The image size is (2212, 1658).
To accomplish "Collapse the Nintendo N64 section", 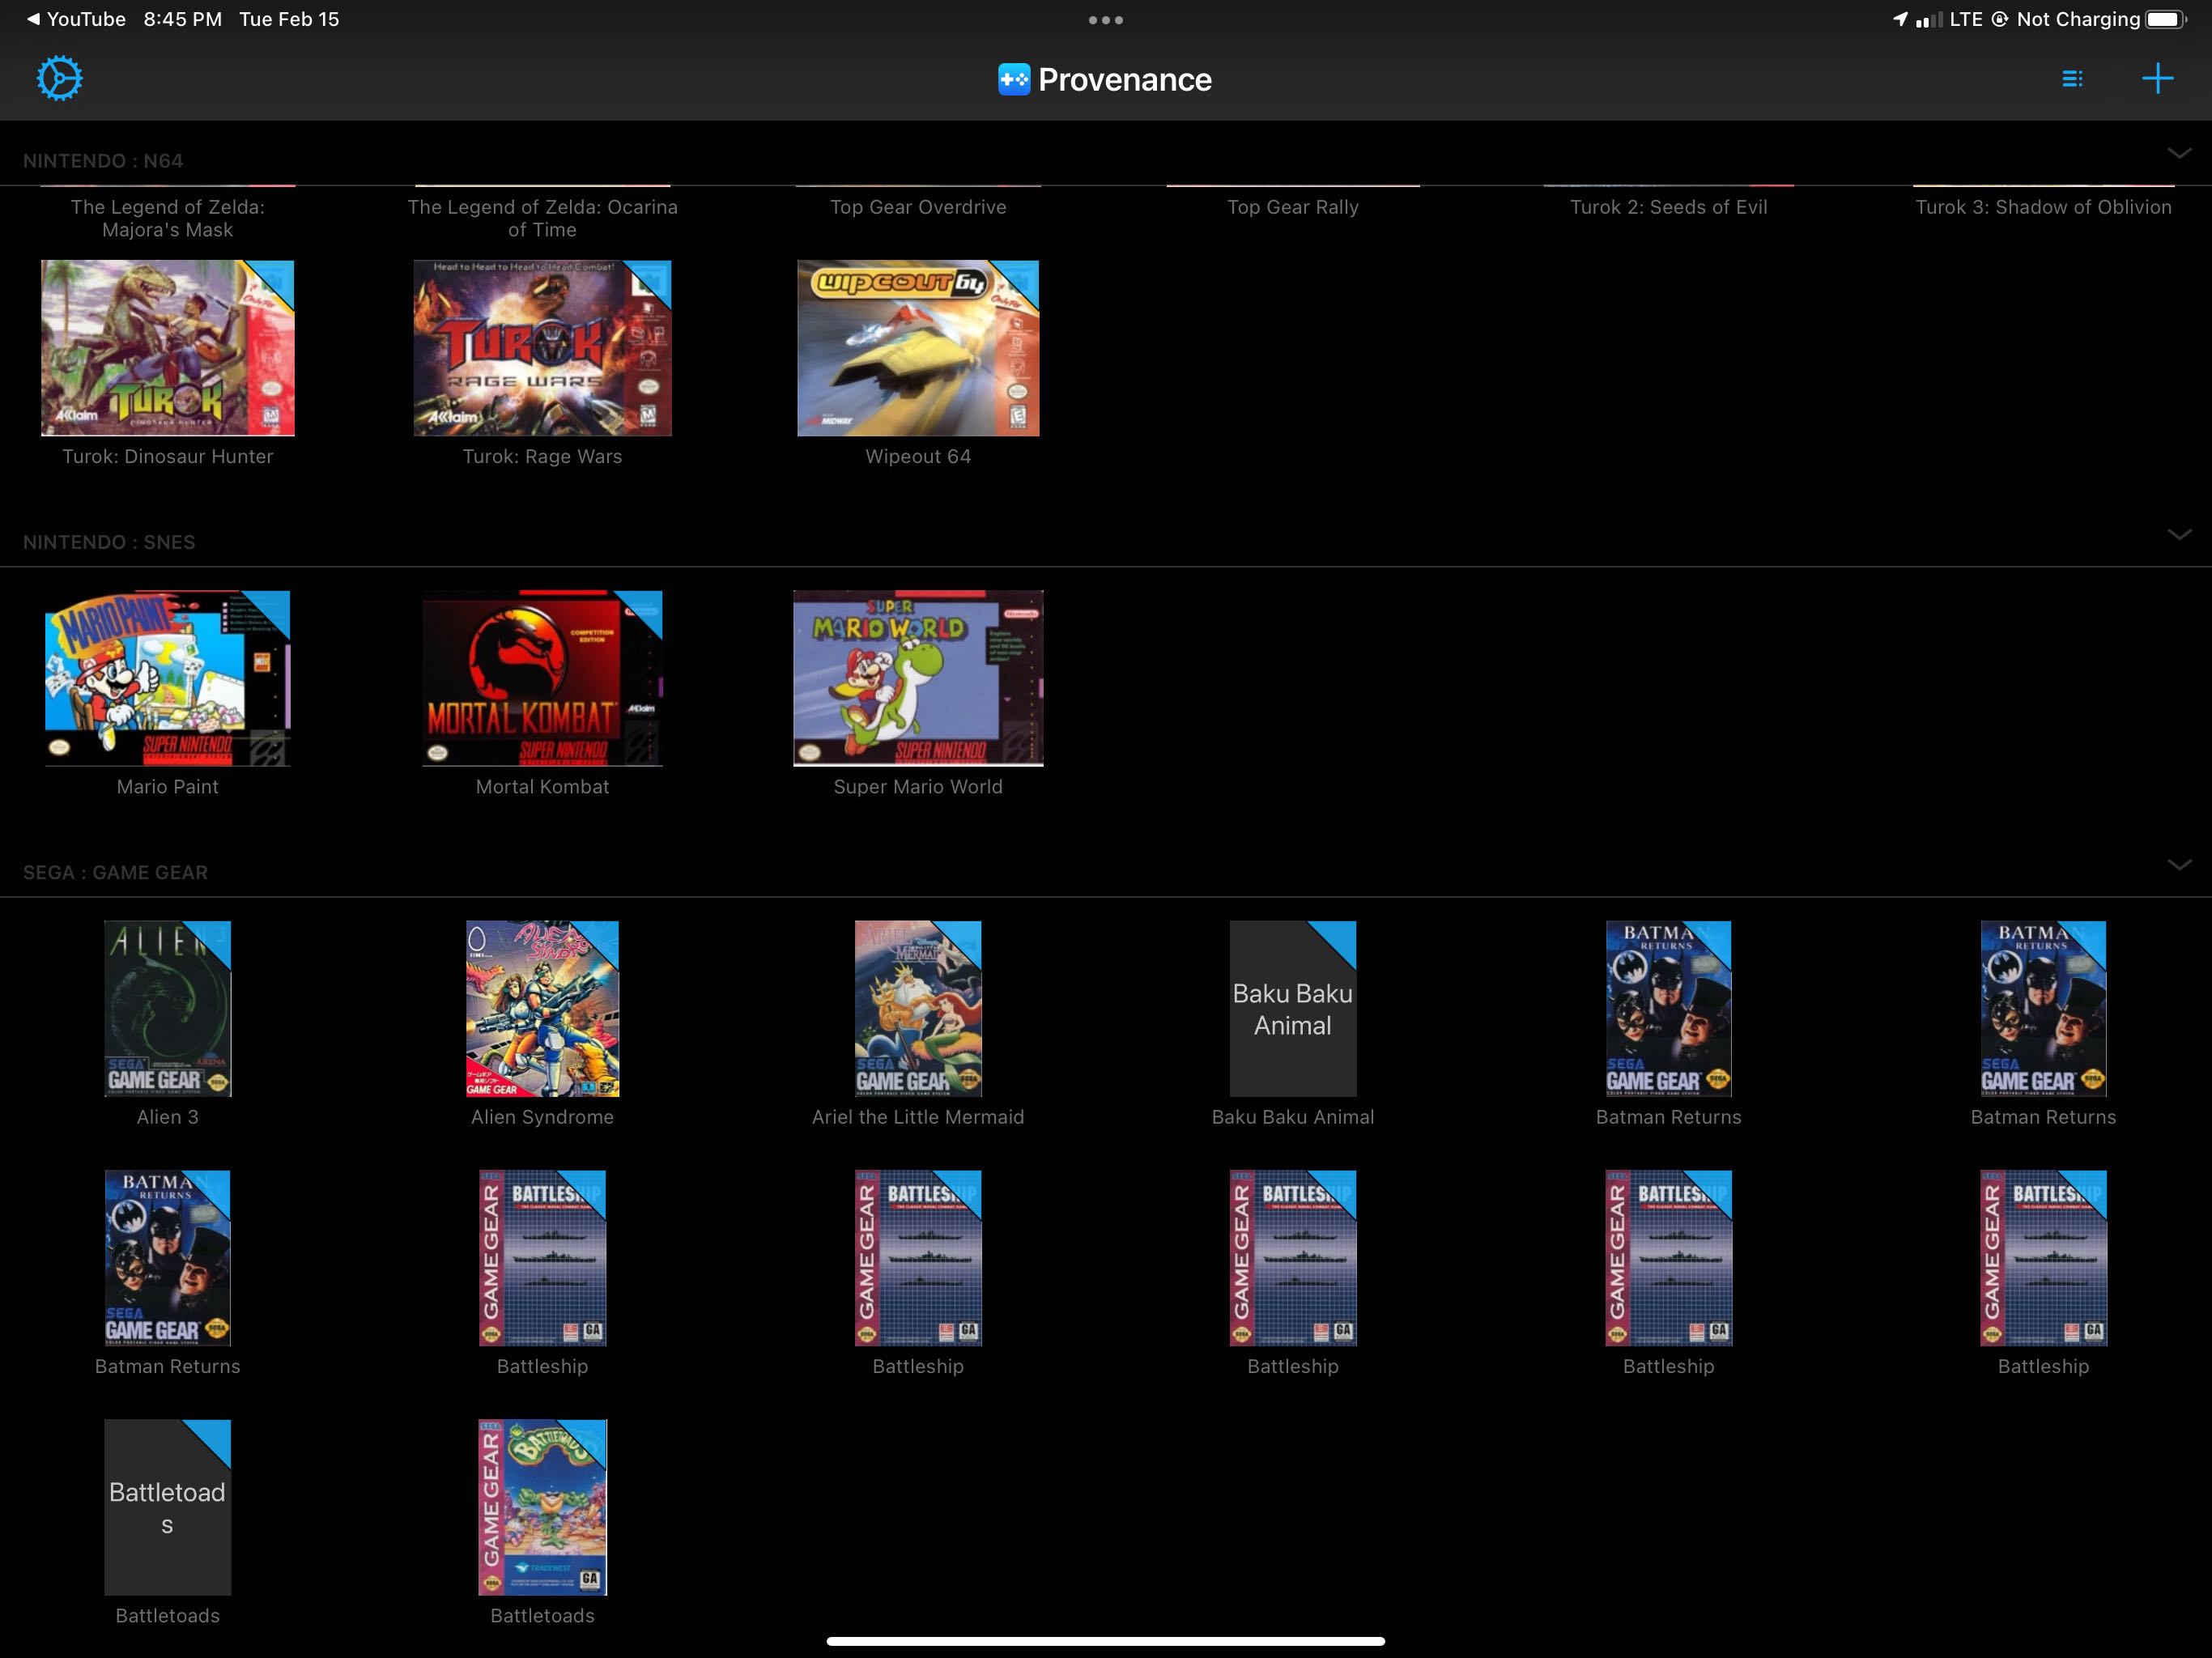I will [2179, 153].
